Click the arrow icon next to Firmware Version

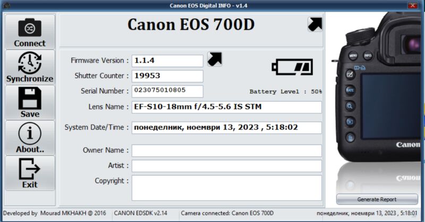pos(215,59)
